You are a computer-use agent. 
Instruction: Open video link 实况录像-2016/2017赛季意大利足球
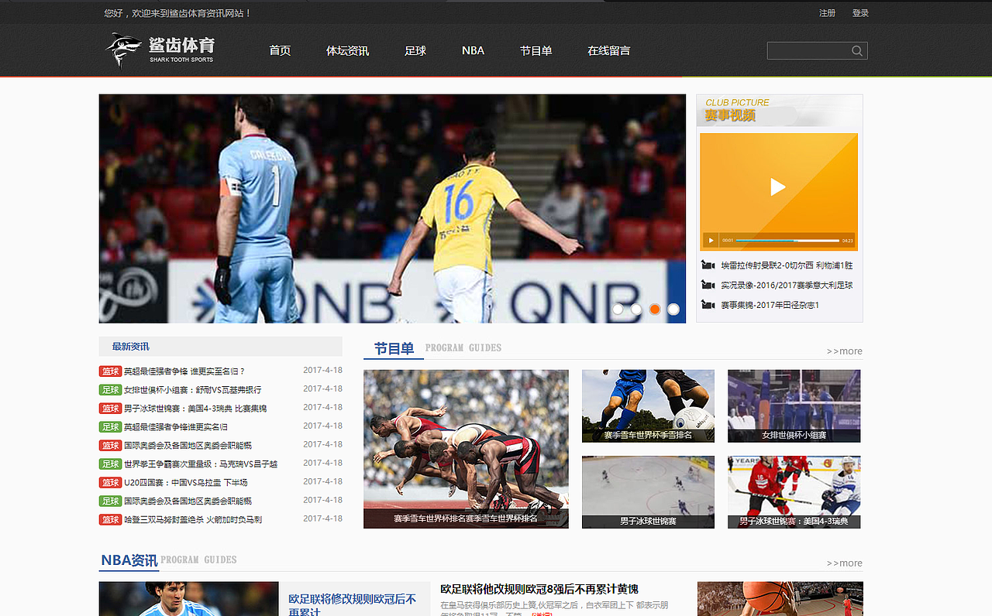pyautogui.click(x=787, y=286)
